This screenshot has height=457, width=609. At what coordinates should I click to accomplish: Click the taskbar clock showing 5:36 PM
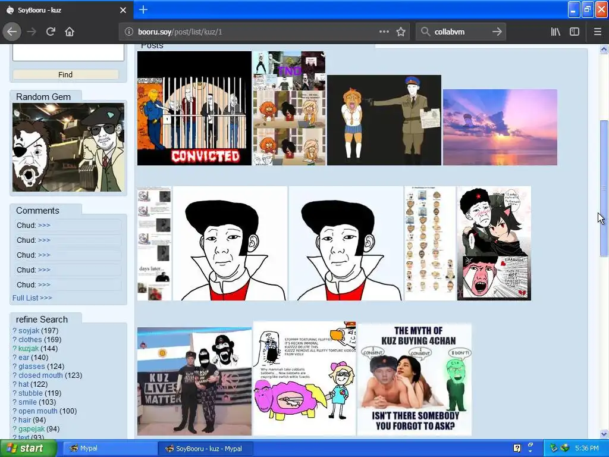586,449
